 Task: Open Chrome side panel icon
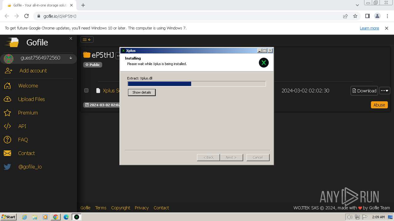[367, 16]
